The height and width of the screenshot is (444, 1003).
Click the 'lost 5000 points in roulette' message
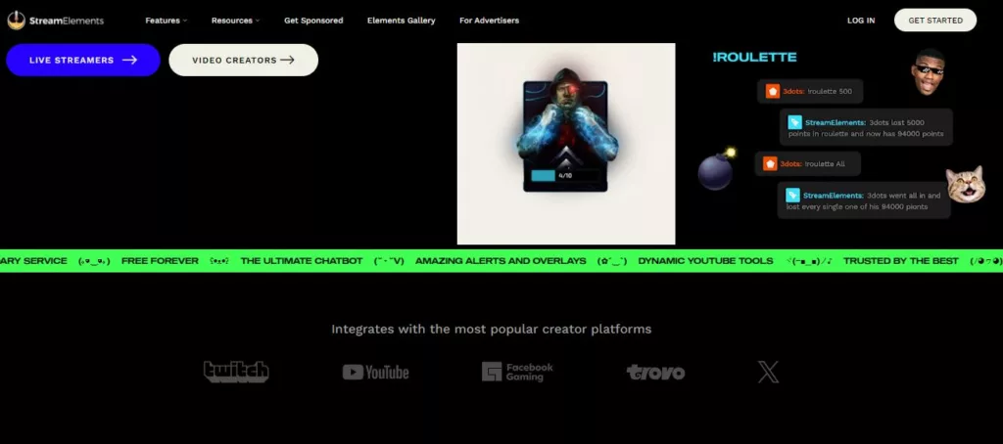click(866, 128)
